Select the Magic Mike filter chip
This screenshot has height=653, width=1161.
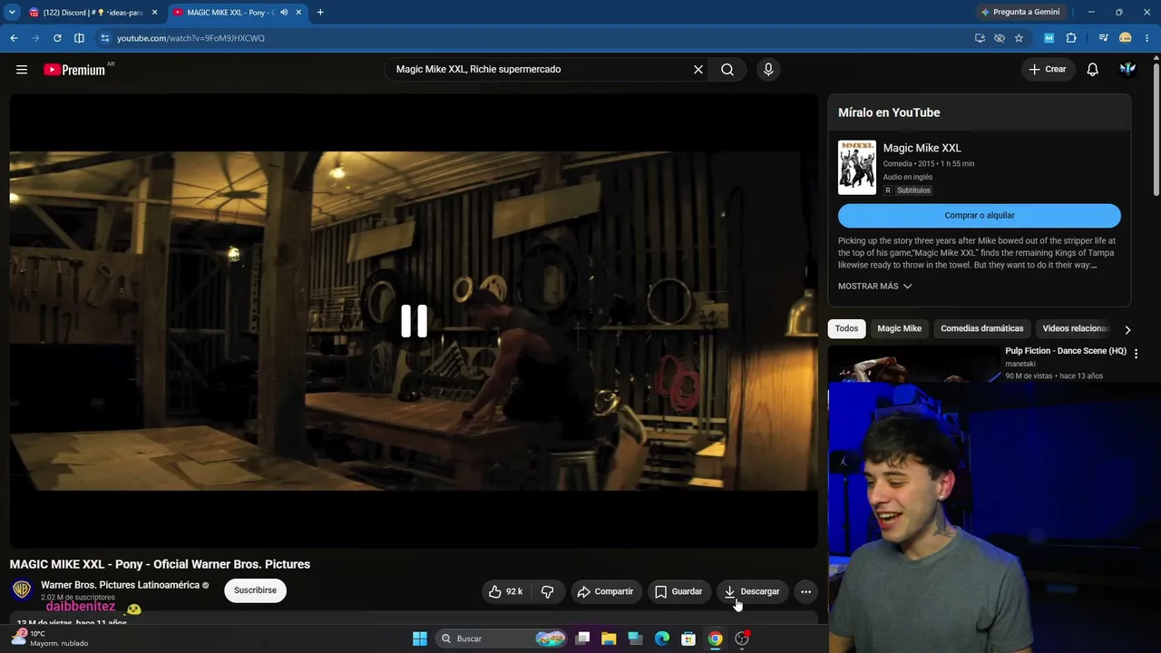(x=899, y=328)
